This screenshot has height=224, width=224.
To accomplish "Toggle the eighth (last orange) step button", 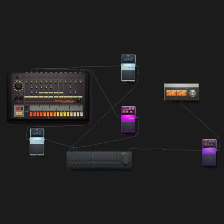I will [x=55, y=114].
